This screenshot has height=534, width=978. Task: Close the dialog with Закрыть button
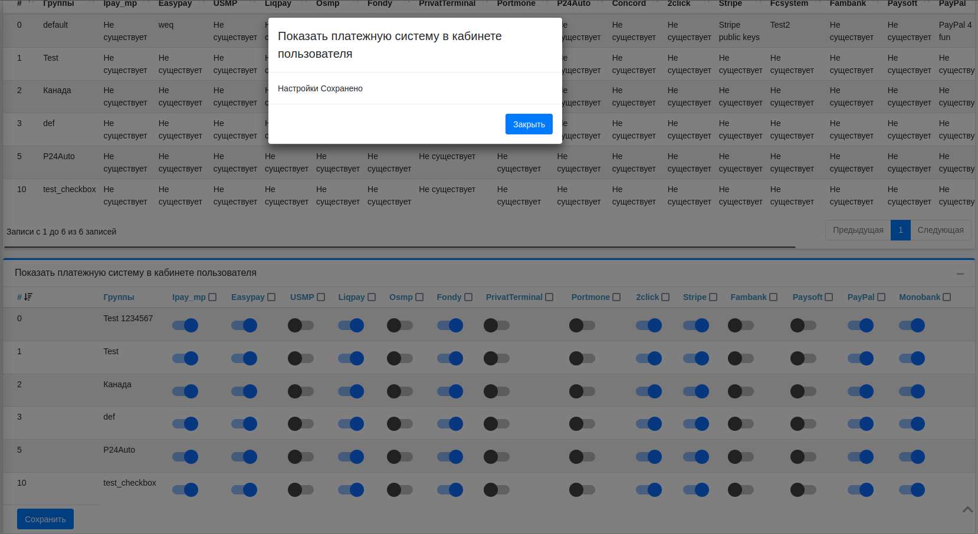pyautogui.click(x=529, y=124)
